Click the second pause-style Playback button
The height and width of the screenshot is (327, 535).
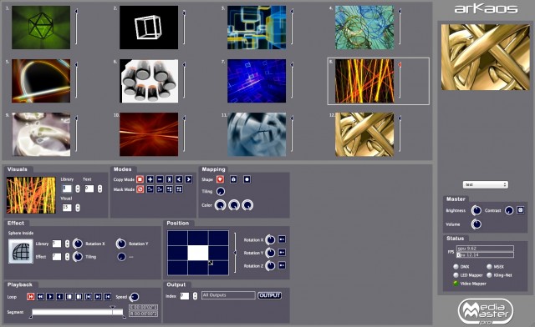79,297
